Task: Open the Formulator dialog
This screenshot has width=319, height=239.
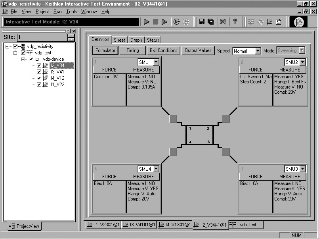Action: coord(105,50)
